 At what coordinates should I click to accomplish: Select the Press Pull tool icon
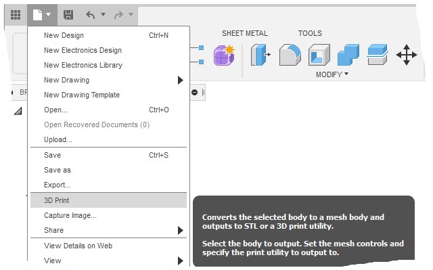pyautogui.click(x=260, y=55)
